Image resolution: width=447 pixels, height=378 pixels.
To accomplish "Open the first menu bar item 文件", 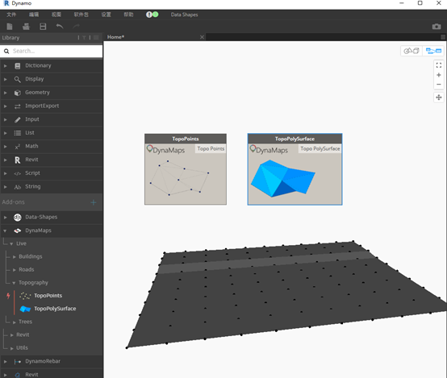I will [x=11, y=15].
